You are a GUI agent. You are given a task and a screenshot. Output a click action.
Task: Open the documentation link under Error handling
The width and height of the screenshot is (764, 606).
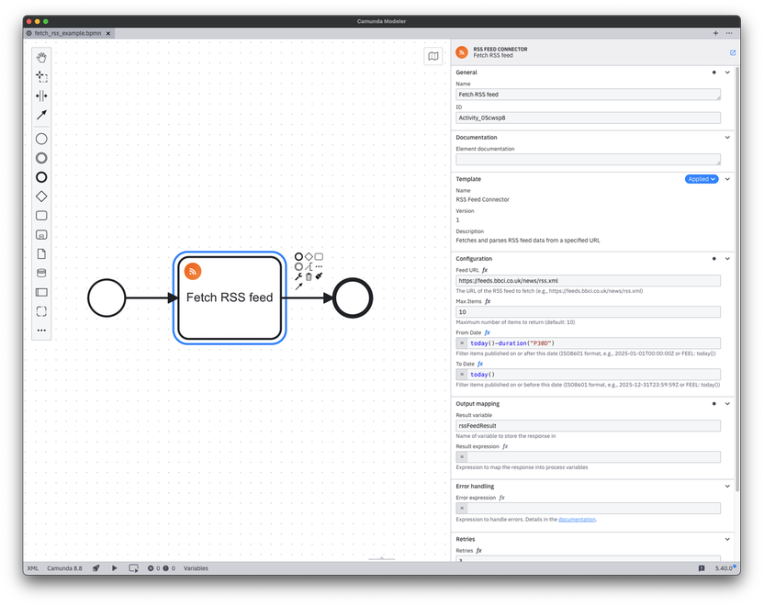point(577,519)
